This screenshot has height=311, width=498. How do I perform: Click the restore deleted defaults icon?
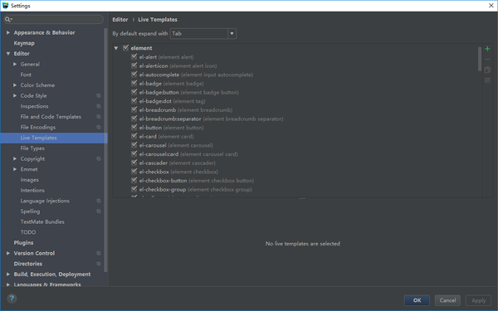coord(487,80)
